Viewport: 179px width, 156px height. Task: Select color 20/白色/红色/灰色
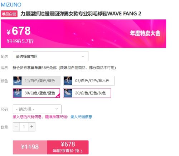click(87, 93)
